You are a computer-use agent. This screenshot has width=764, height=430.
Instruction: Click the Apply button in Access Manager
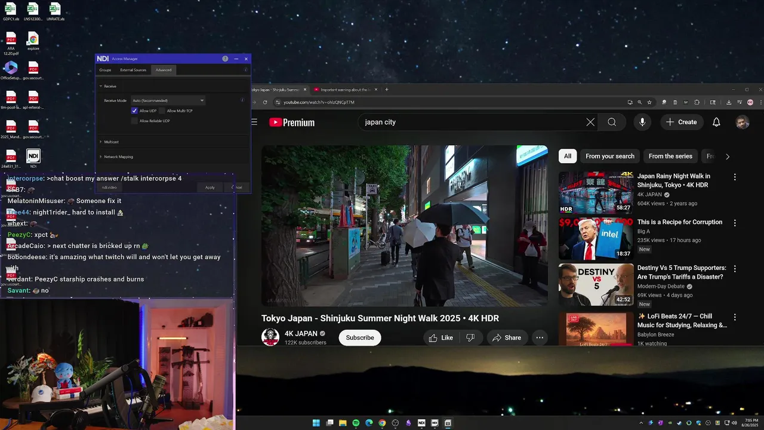(210, 188)
